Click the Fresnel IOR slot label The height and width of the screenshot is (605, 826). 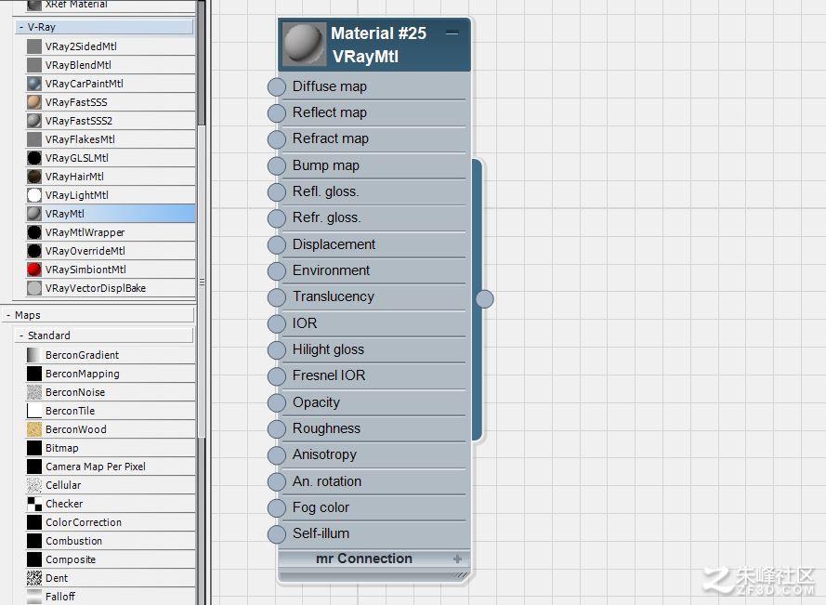329,375
